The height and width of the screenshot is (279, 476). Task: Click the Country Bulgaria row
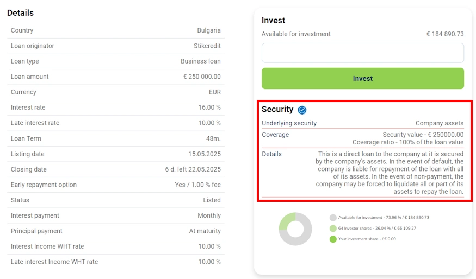[116, 30]
